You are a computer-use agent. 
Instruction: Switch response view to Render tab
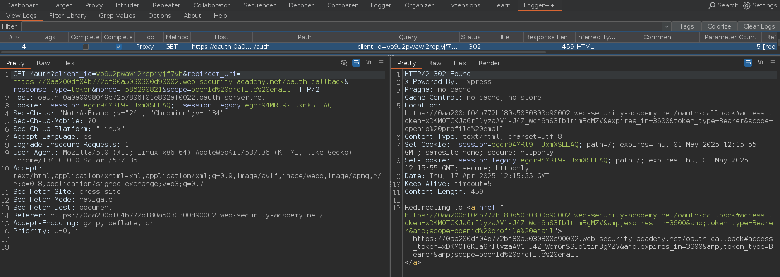489,63
